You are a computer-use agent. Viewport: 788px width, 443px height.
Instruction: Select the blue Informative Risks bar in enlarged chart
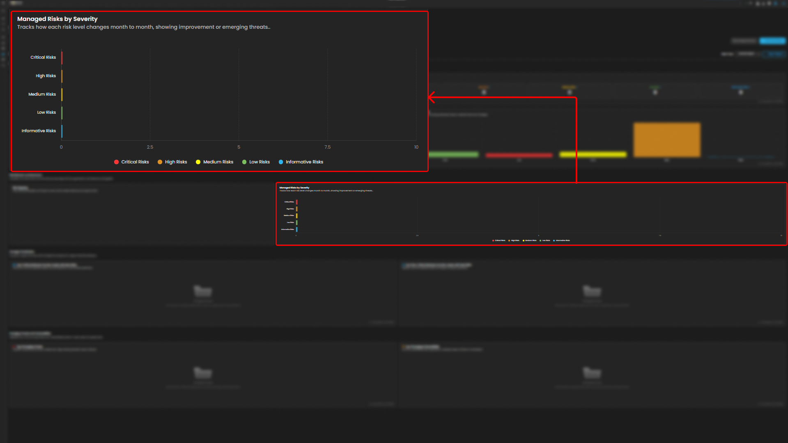62,131
